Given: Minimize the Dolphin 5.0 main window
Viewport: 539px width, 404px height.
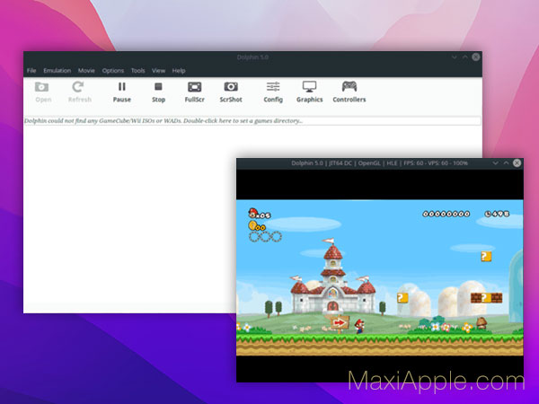Looking at the screenshot, I should tap(455, 57).
